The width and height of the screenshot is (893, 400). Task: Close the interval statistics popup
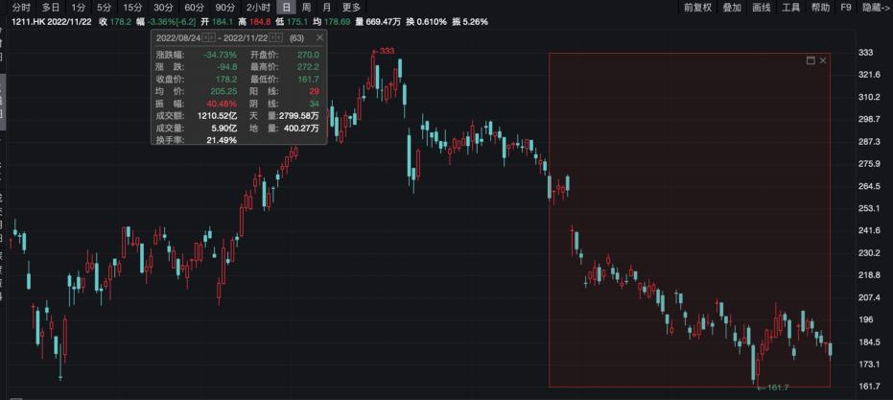point(319,37)
